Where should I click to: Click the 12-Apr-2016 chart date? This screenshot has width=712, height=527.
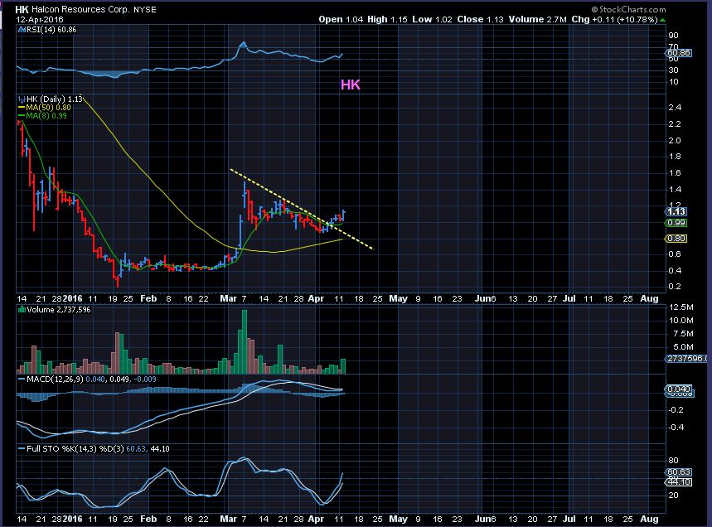click(x=40, y=20)
